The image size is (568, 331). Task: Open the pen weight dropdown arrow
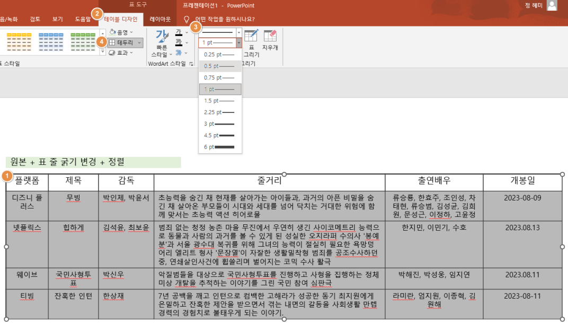239,42
